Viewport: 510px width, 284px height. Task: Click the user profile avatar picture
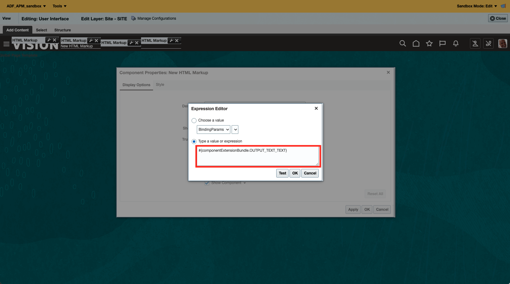(503, 43)
